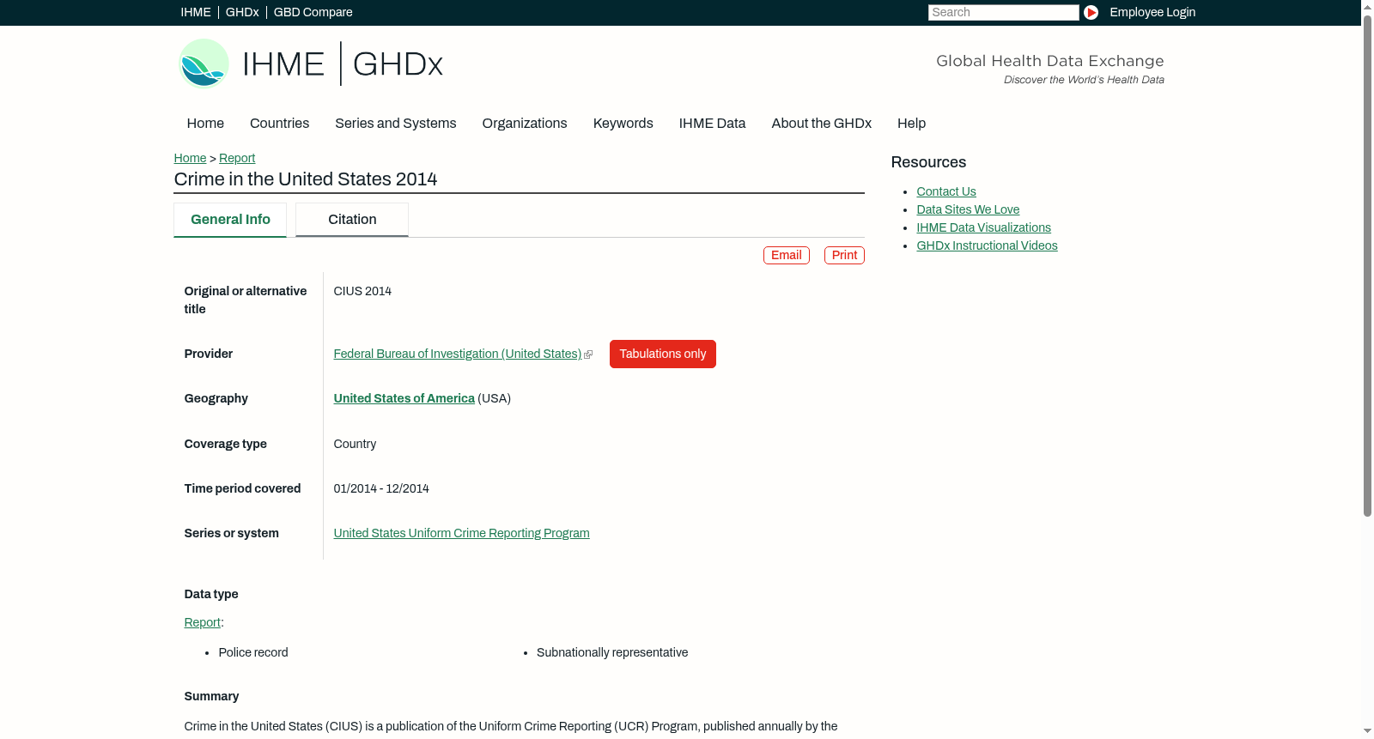
Task: Open GBD Compare in top bar
Action: coord(313,12)
